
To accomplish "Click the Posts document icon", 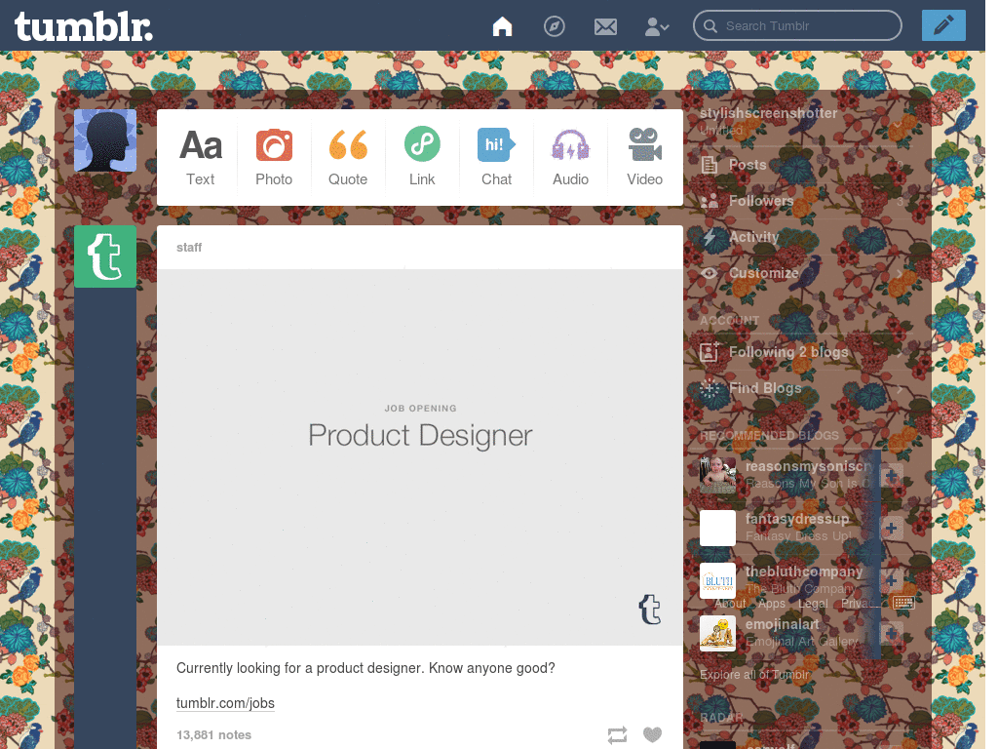I will click(x=710, y=165).
